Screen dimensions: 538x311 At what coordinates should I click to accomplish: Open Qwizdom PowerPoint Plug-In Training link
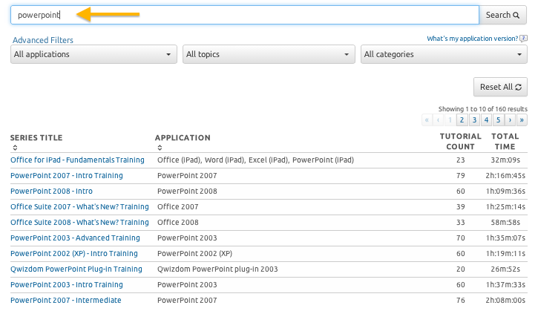coord(76,269)
